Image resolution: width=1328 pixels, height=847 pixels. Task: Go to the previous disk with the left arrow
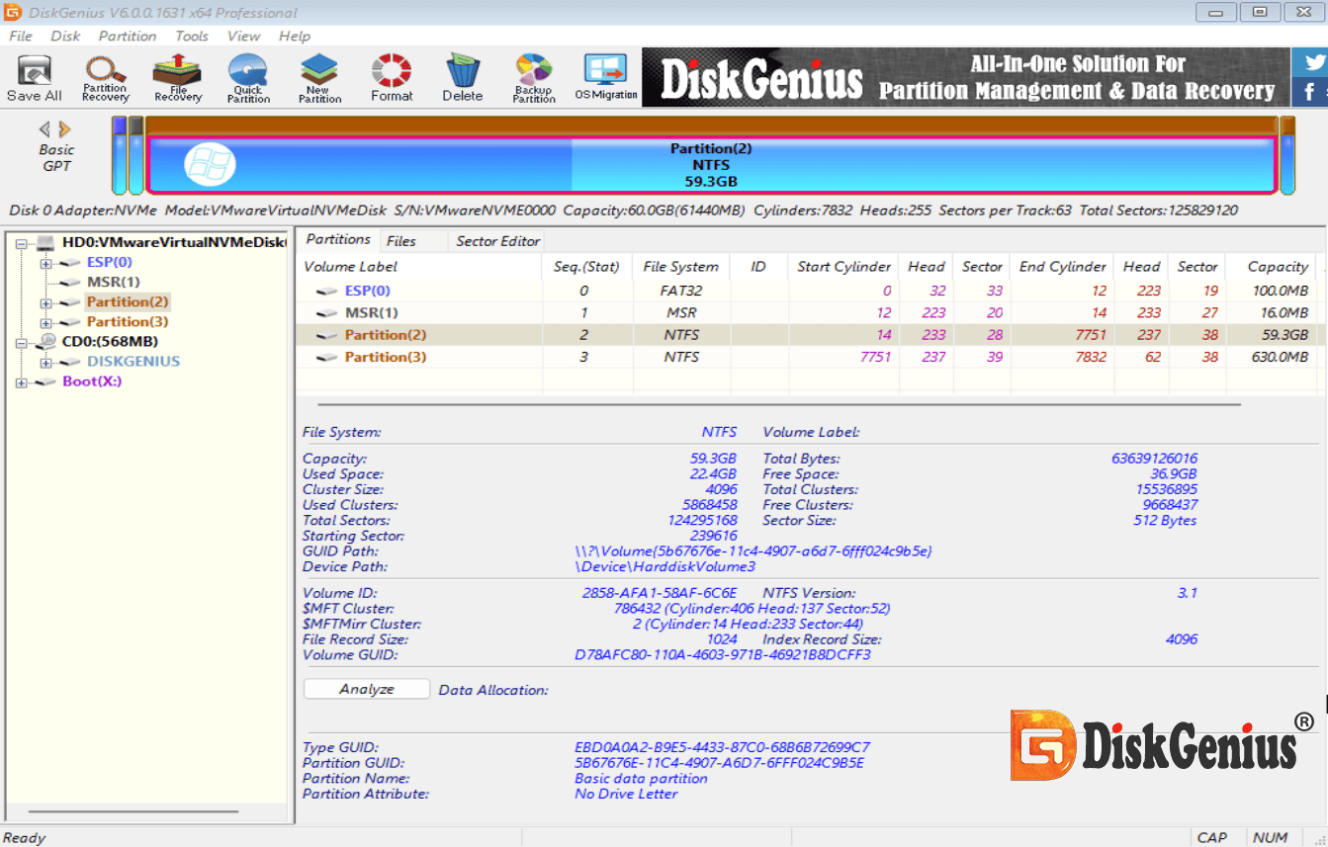[44, 128]
